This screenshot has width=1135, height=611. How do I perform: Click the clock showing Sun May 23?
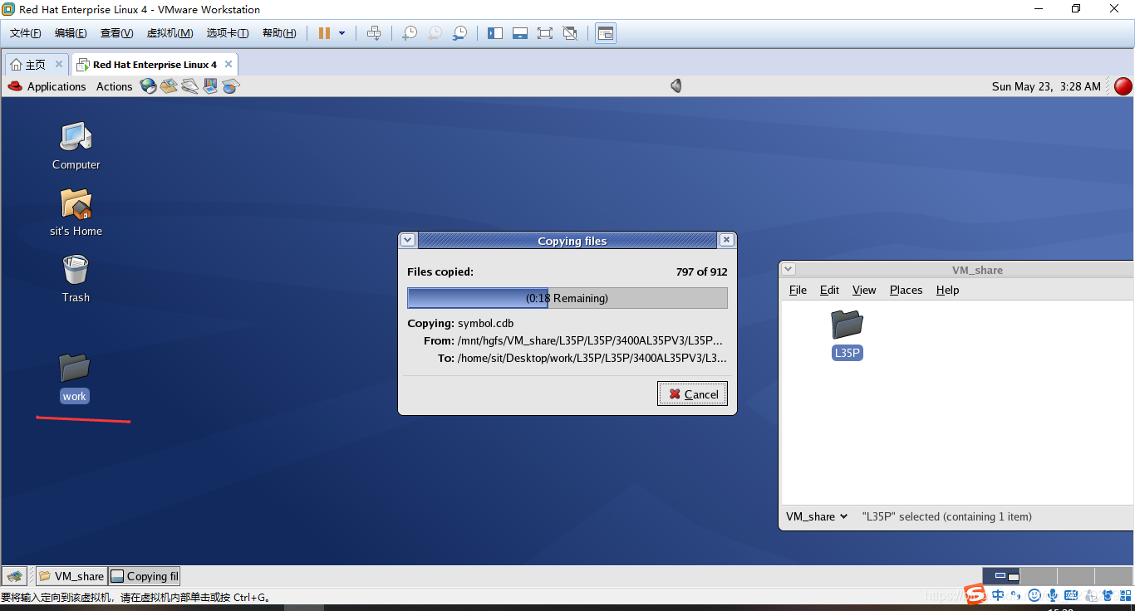tap(1046, 86)
